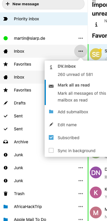Close the open Inbox three-dot actions button
Viewport: 107px width, 221px height.
pos(81,51)
